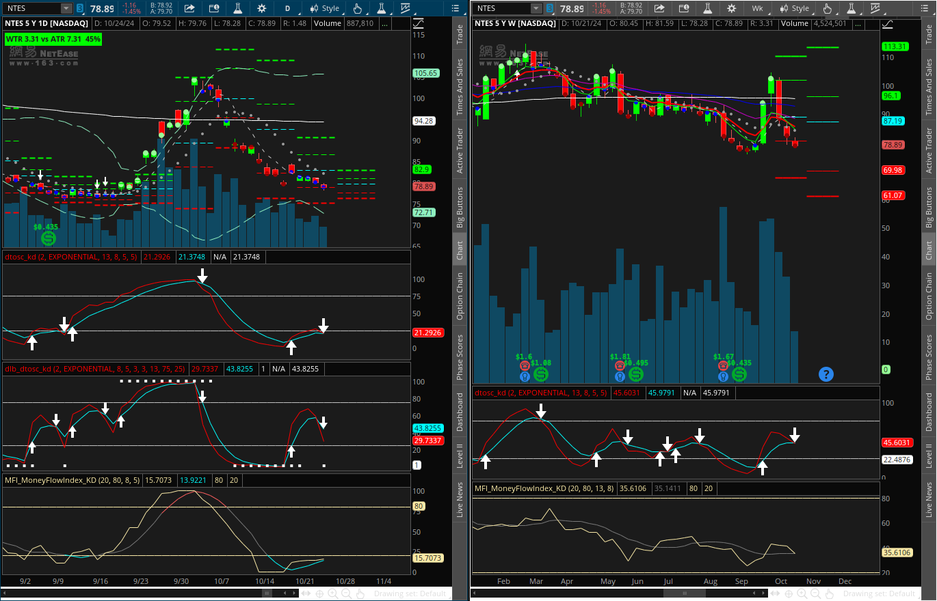This screenshot has height=601, width=937.
Task: Open Edit Studies flask on the left chart
Action: (x=237, y=9)
